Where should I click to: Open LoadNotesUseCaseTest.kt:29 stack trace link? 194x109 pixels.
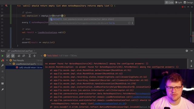(x=110, y=104)
